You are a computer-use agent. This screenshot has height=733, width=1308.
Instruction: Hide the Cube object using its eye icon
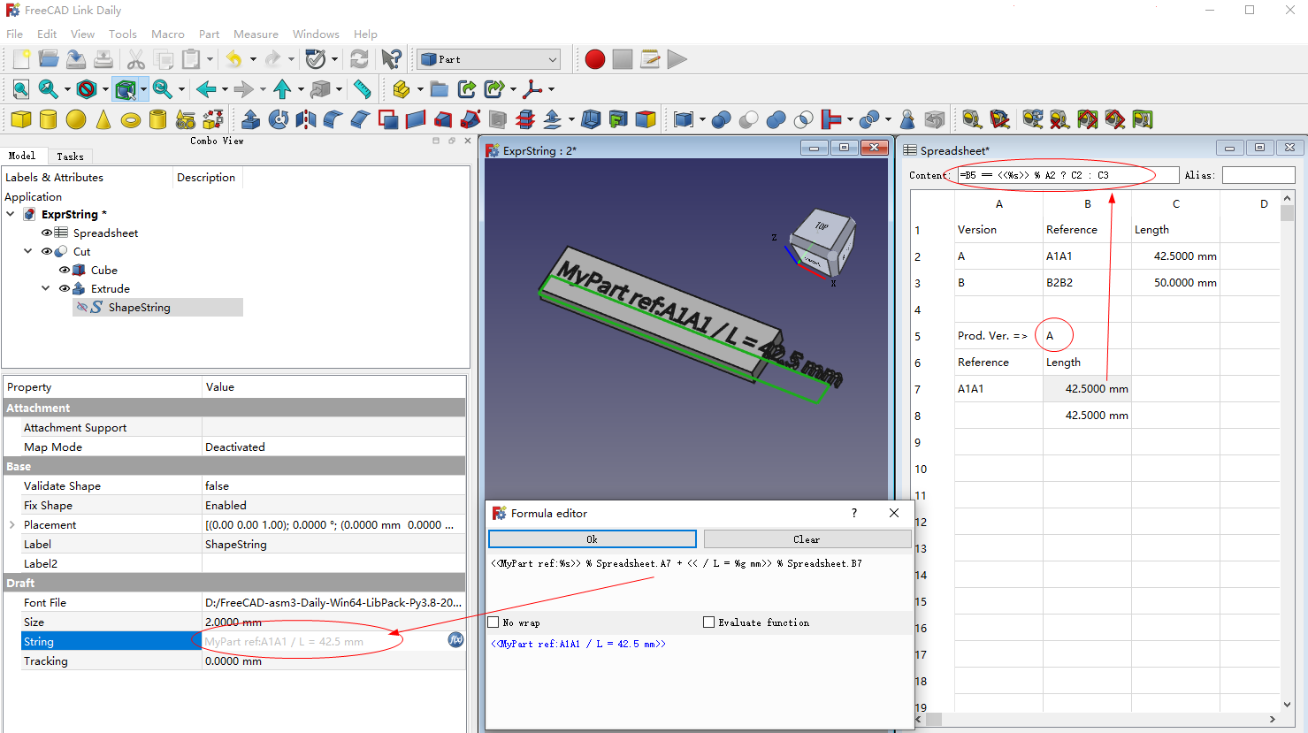65,271
